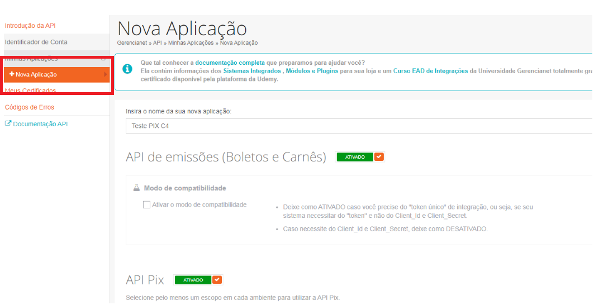The image size is (594, 305).
Task: Click the orange checkmark beside API de emissões
Action: pos(379,157)
